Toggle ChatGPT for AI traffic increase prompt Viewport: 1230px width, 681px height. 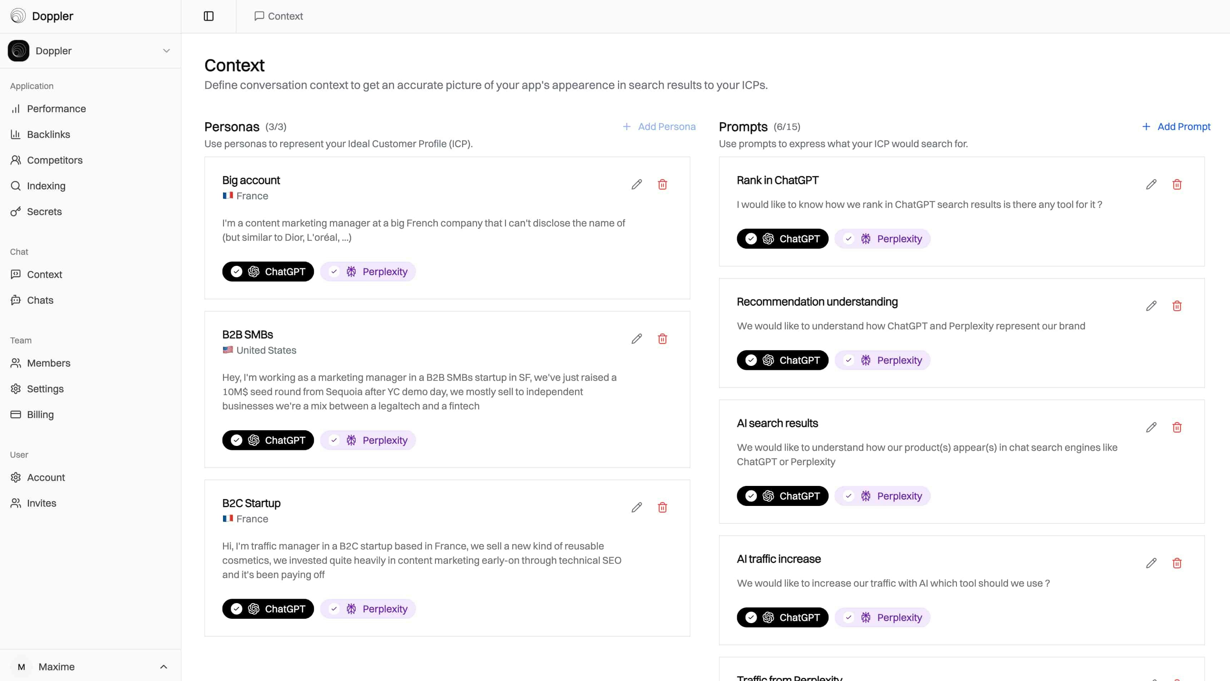(x=782, y=617)
